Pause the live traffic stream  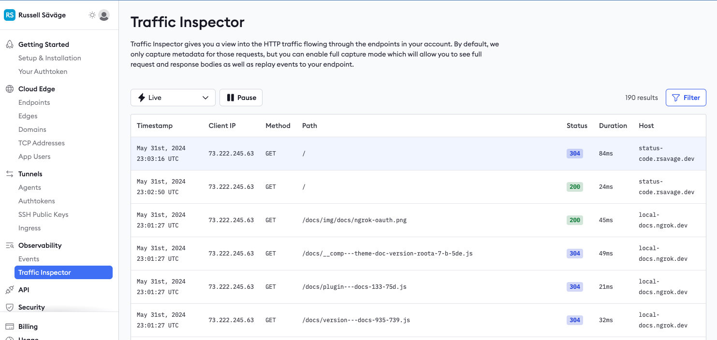point(241,98)
